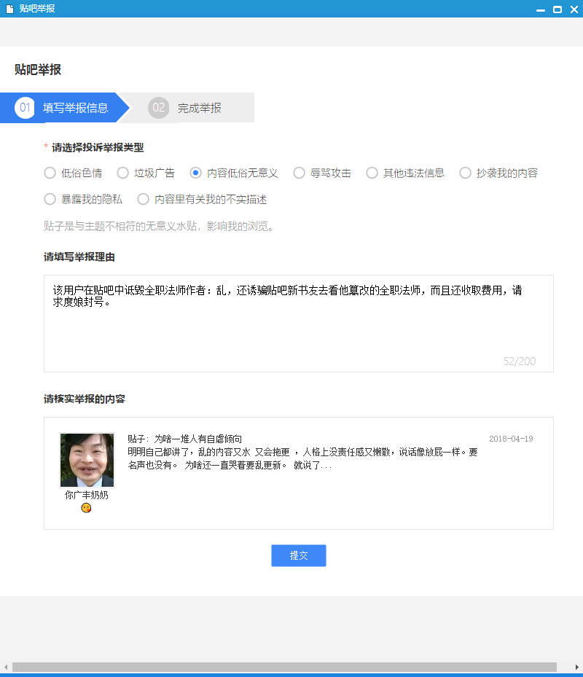Click the 请填写举报理由 heading
Screen dimensions: 583x677
(79, 257)
